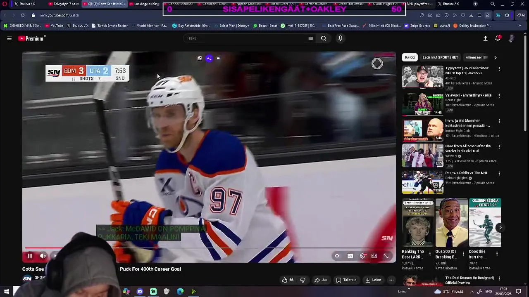529x297 pixels.
Task: Open options for the Tyynysota video
Action: 499,69
